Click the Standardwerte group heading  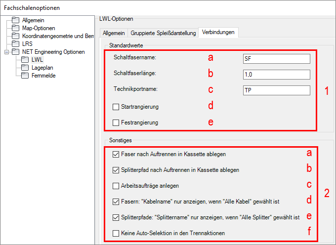[126, 45]
